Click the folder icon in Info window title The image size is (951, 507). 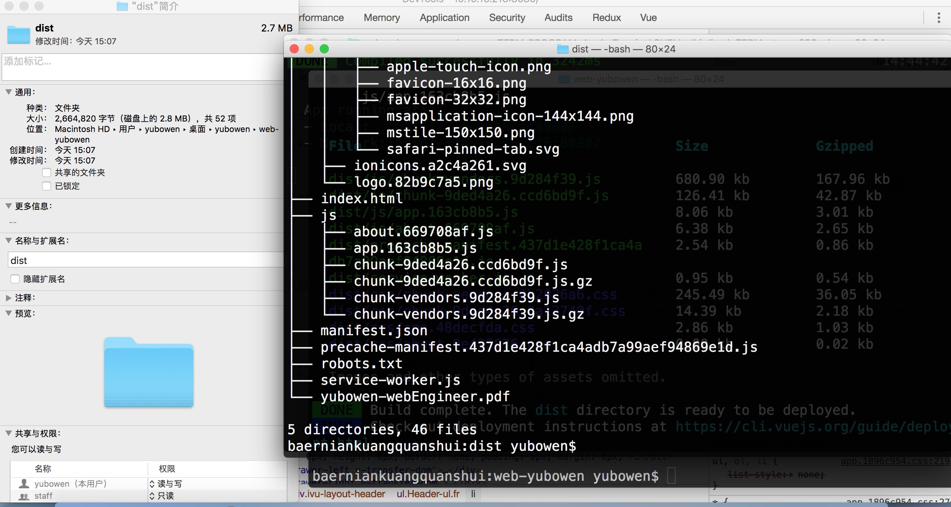click(122, 6)
